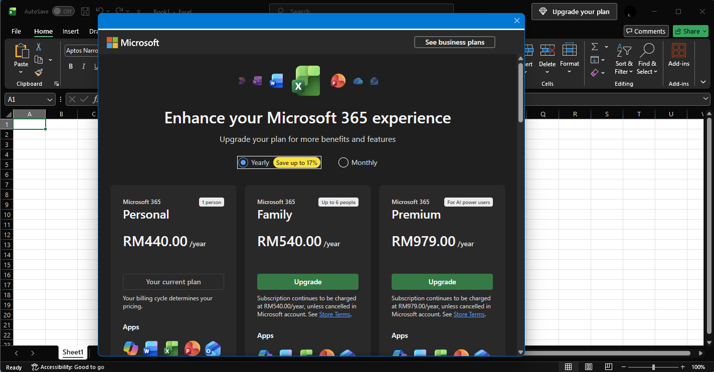Cancel the formula bar entry
The width and height of the screenshot is (714, 372).
pos(72,99)
